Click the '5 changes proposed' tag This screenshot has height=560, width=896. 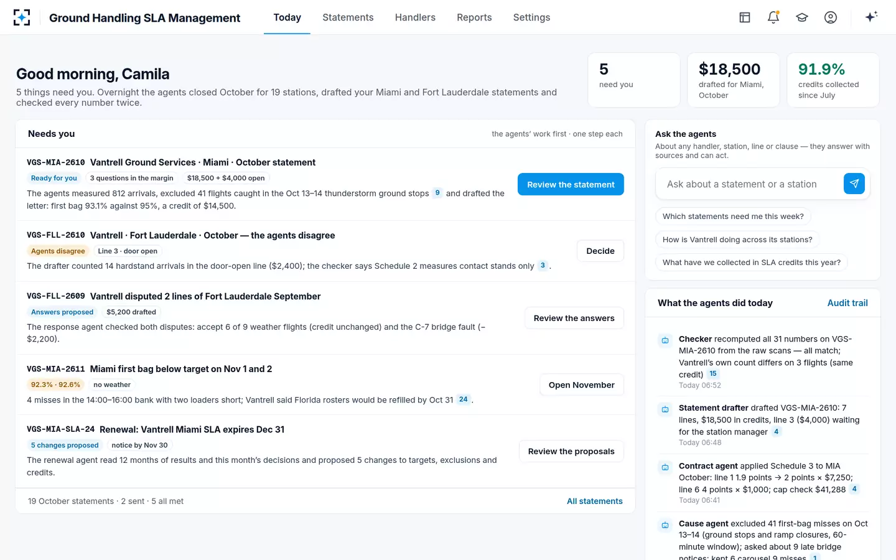[65, 445]
